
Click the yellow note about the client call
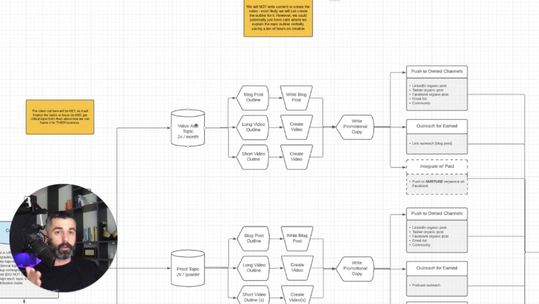pyautogui.click(x=60, y=117)
